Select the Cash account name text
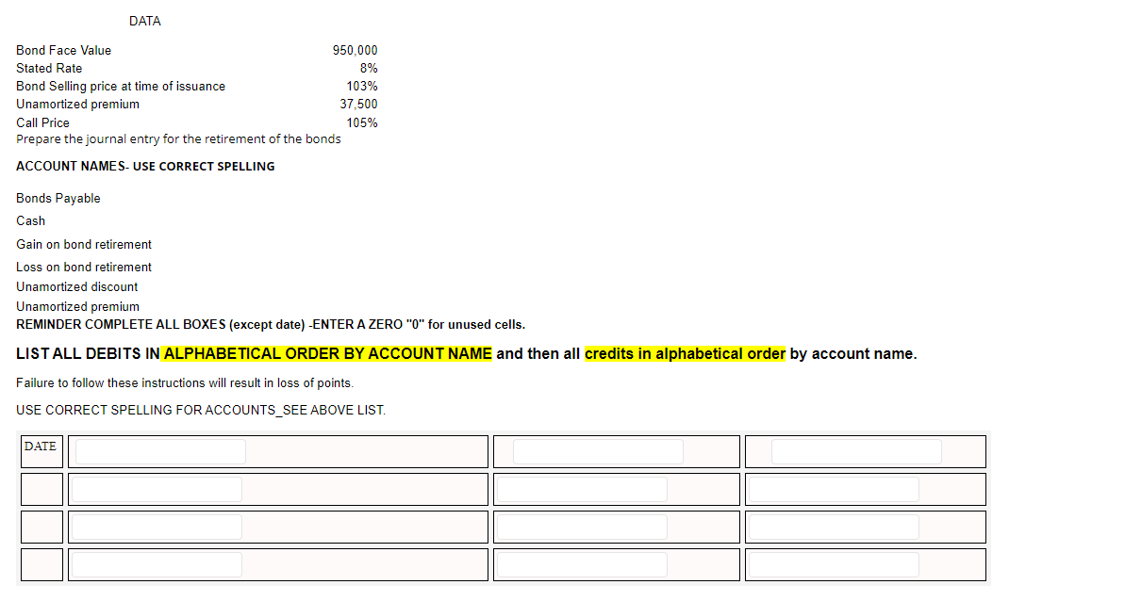1125x601 pixels. pos(29,220)
